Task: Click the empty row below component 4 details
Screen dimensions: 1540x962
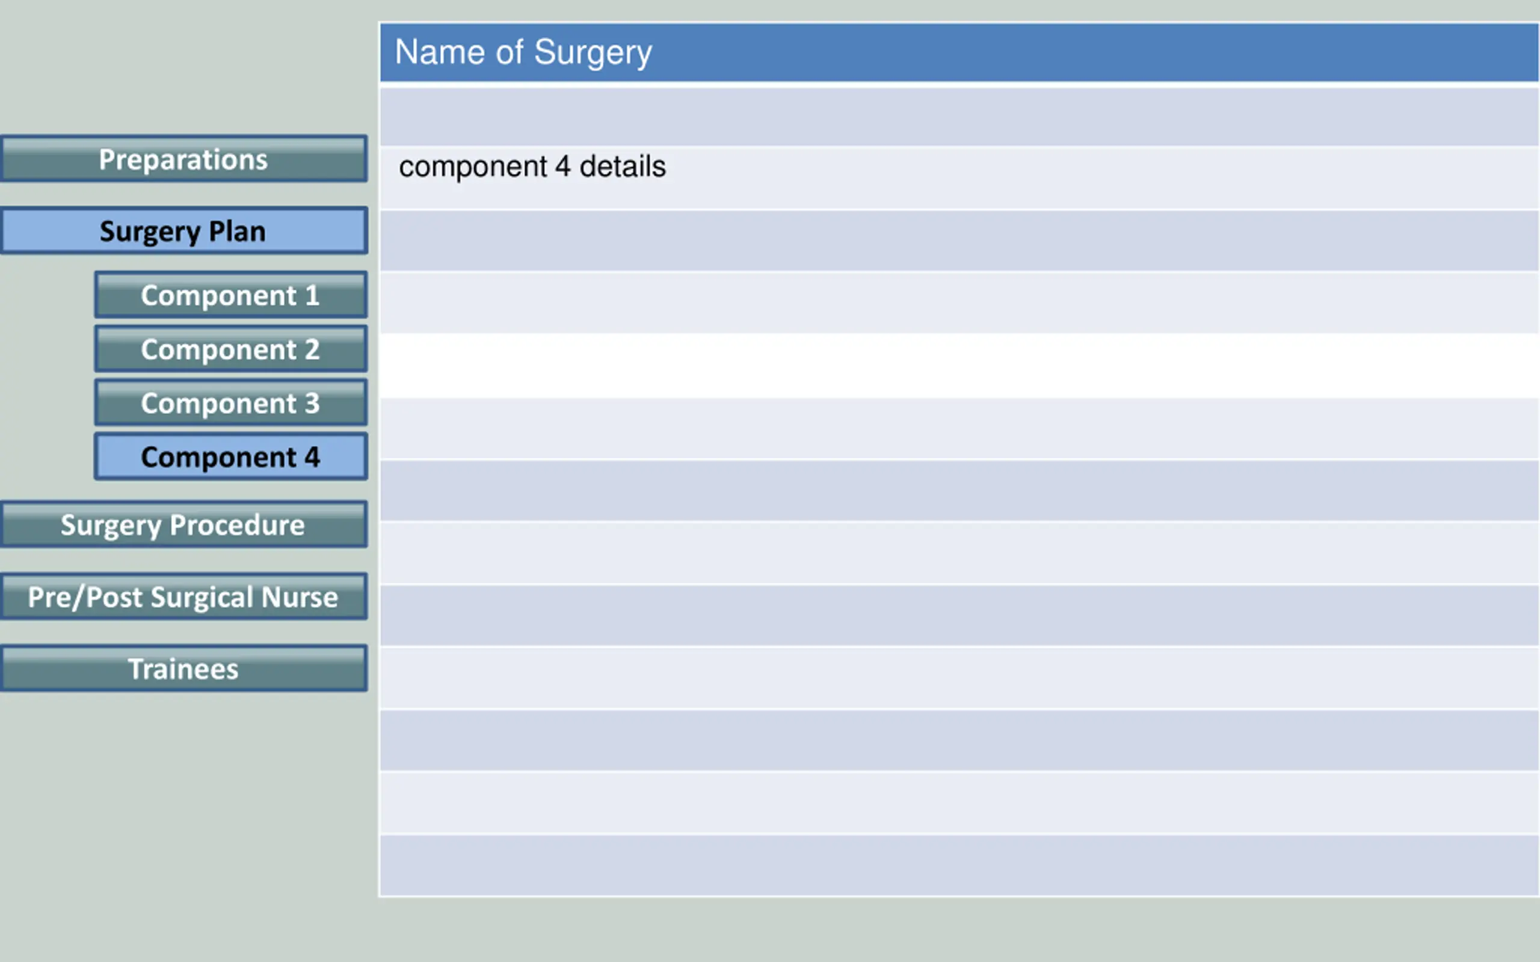Action: coord(959,240)
